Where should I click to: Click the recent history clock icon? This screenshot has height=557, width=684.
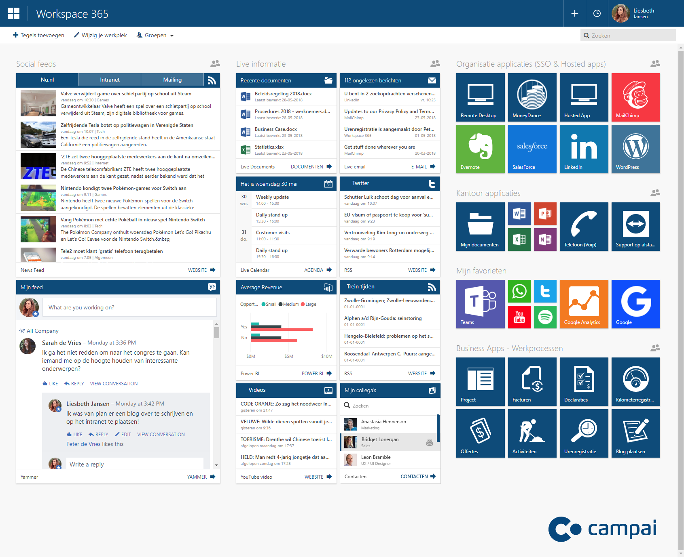pyautogui.click(x=597, y=13)
